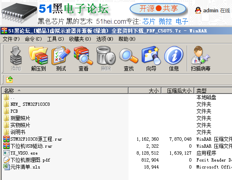This screenshot has width=232, height=180.
Task: Sort by 压缩后大小 column header
Action: point(178,91)
